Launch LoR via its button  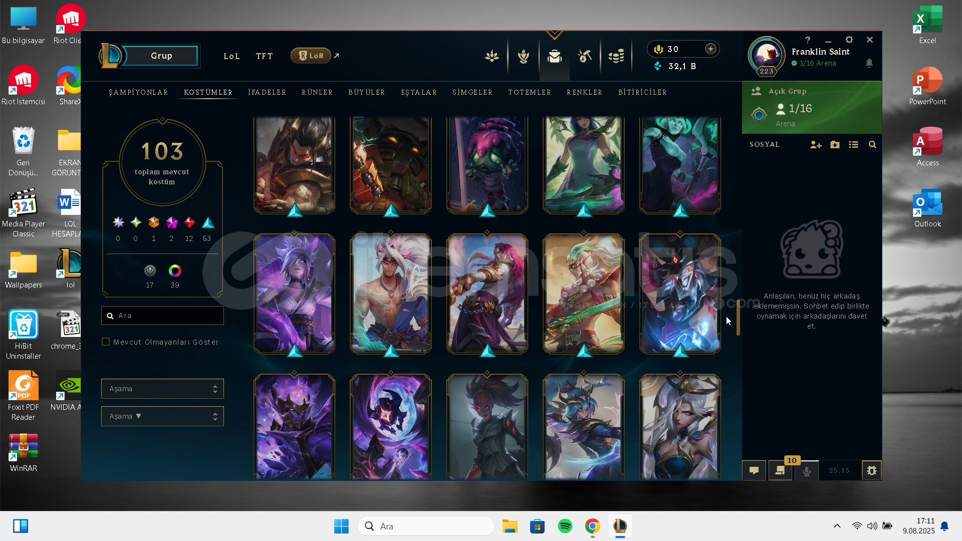coord(311,56)
